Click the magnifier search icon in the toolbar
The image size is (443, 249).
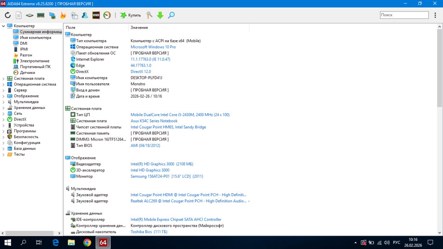171,15
